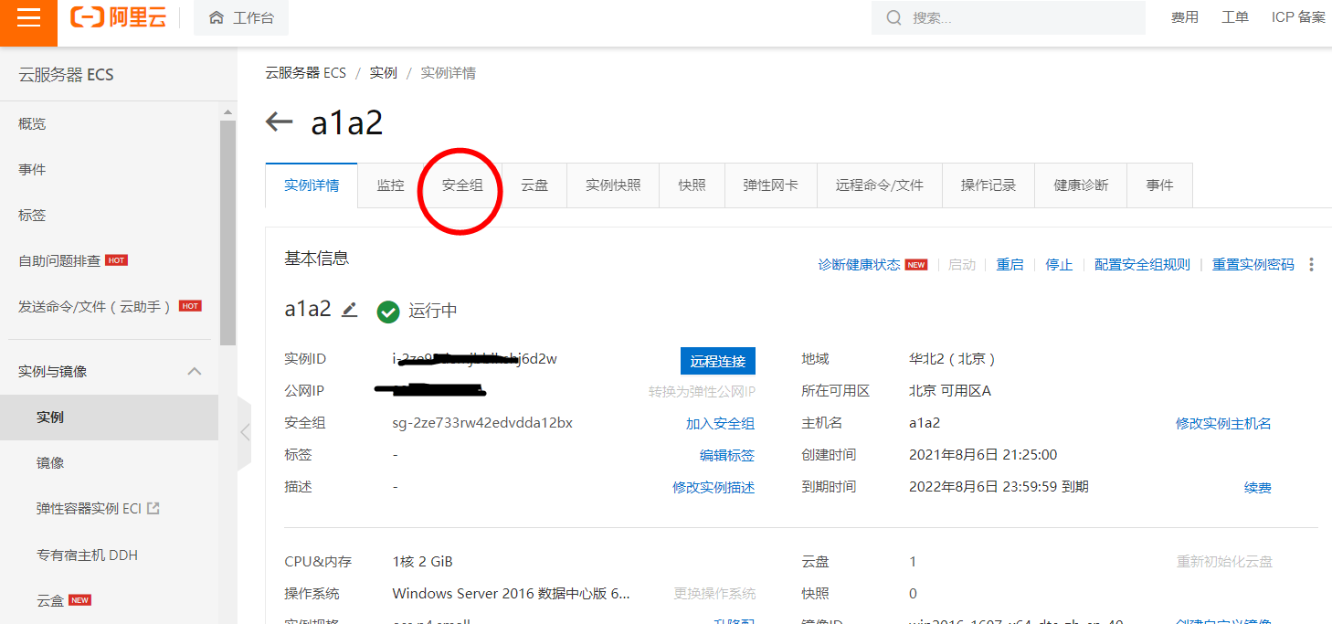Go to the 远程命令/文件 tab
The width and height of the screenshot is (1332, 624).
[x=879, y=185]
